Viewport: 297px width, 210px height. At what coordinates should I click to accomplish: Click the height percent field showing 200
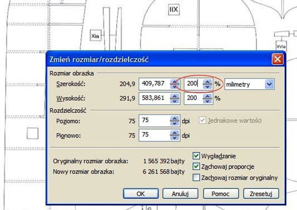click(x=193, y=99)
